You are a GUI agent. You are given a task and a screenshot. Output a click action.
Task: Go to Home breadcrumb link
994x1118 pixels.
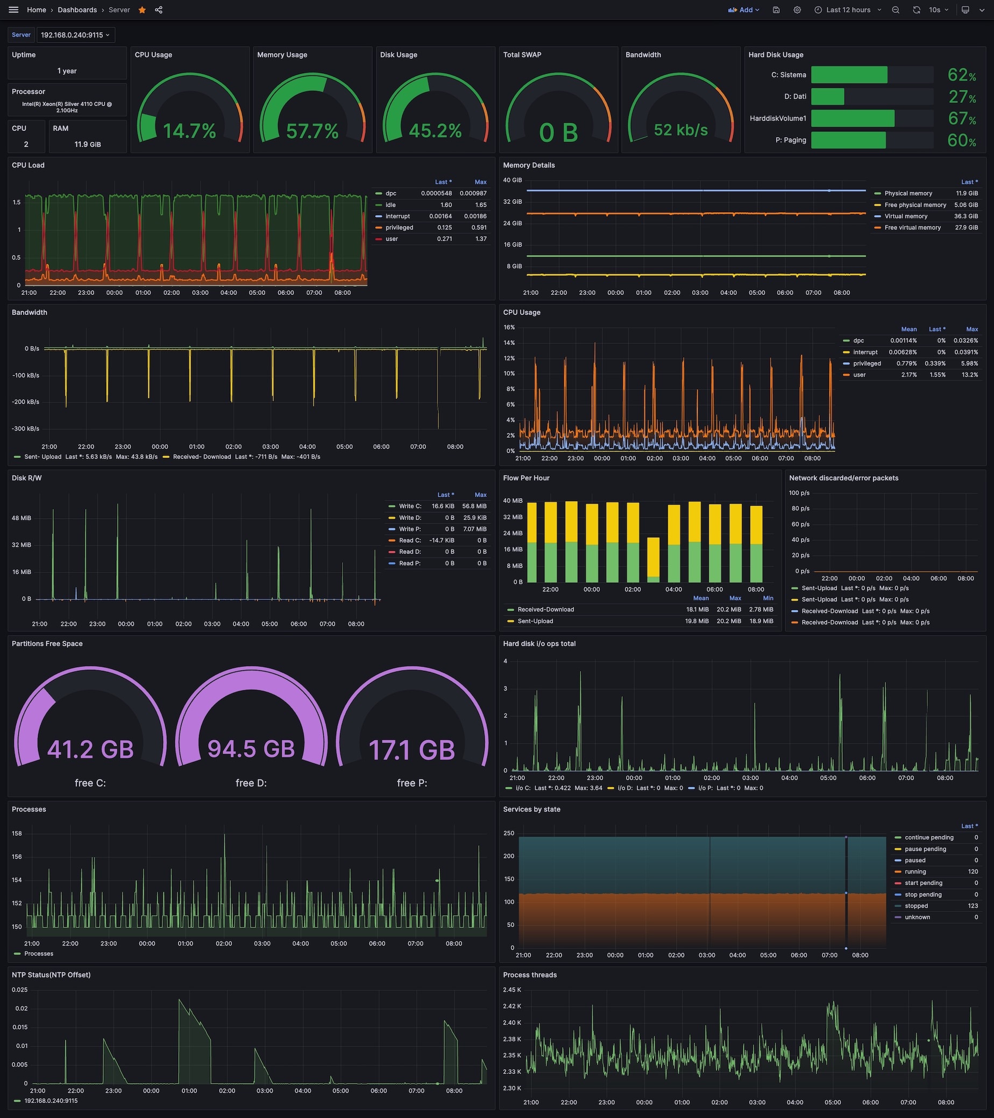[37, 10]
